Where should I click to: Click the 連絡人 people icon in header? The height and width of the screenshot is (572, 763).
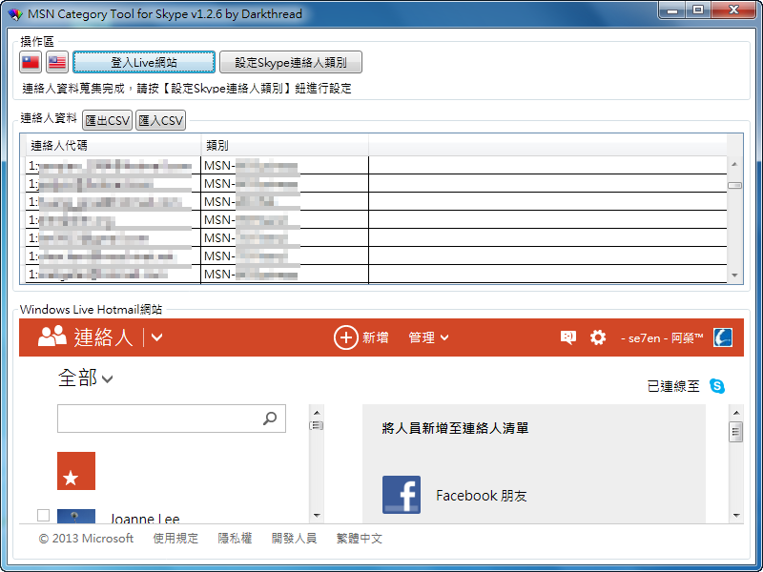(x=52, y=337)
